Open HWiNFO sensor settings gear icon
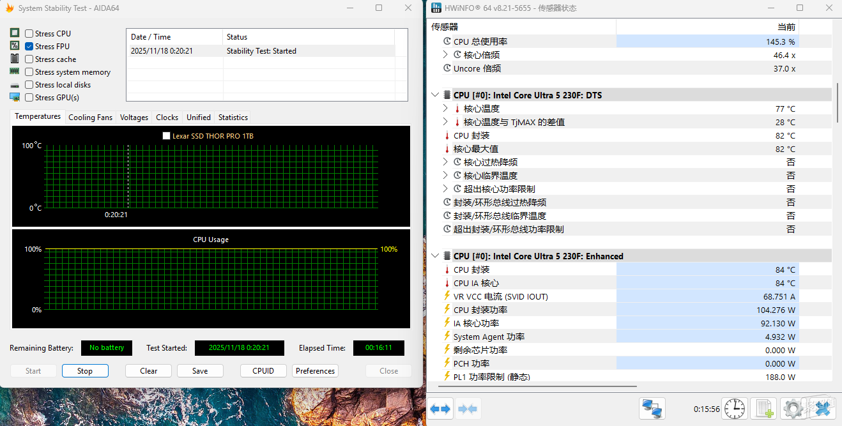Image resolution: width=842 pixels, height=426 pixels. (793, 409)
